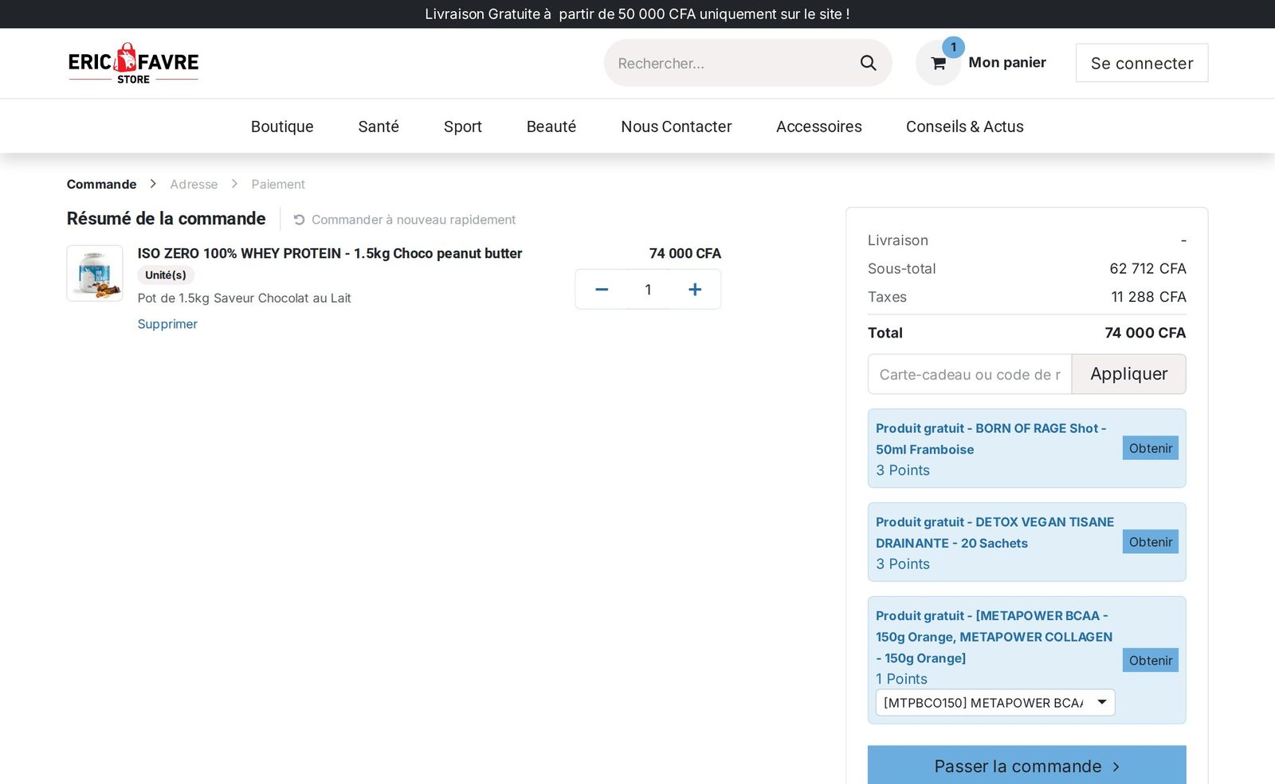1275x784 pixels.
Task: Apply the promo code with Appliquer
Action: (1129, 374)
